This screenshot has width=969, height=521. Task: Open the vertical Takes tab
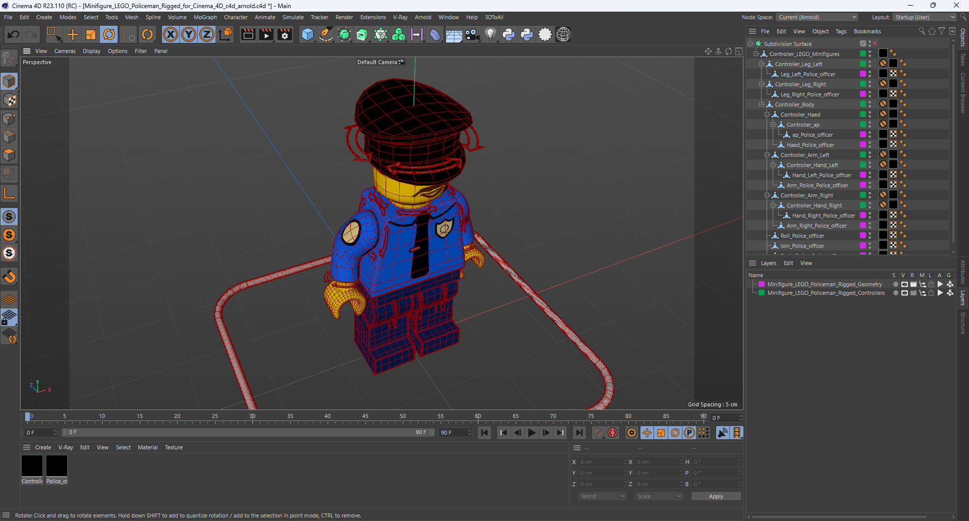pos(963,60)
